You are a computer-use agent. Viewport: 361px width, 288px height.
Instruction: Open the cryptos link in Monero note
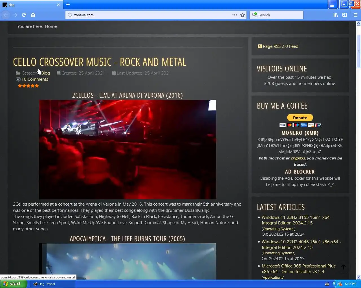point(298,158)
